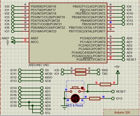This screenshot has height=116, width=140.
Task: Select the pull-up resistor feeding the +5V arrow
Action: pos(105,84)
